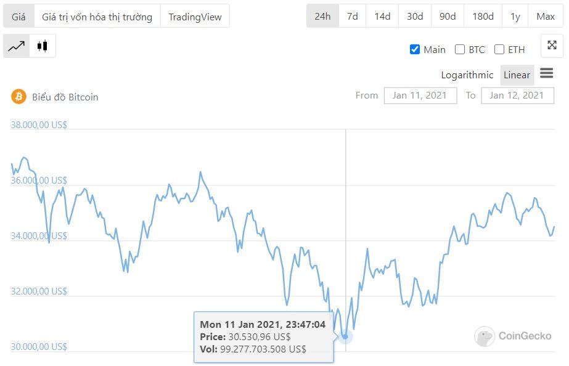The width and height of the screenshot is (569, 366).
Task: Enable the BTC comparison checkbox
Action: 460,49
